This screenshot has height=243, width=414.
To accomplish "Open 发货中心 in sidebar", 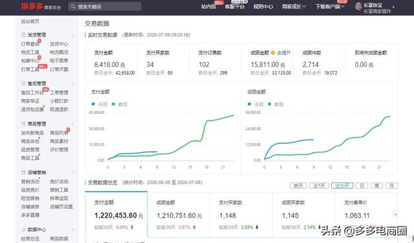I will (x=59, y=44).
